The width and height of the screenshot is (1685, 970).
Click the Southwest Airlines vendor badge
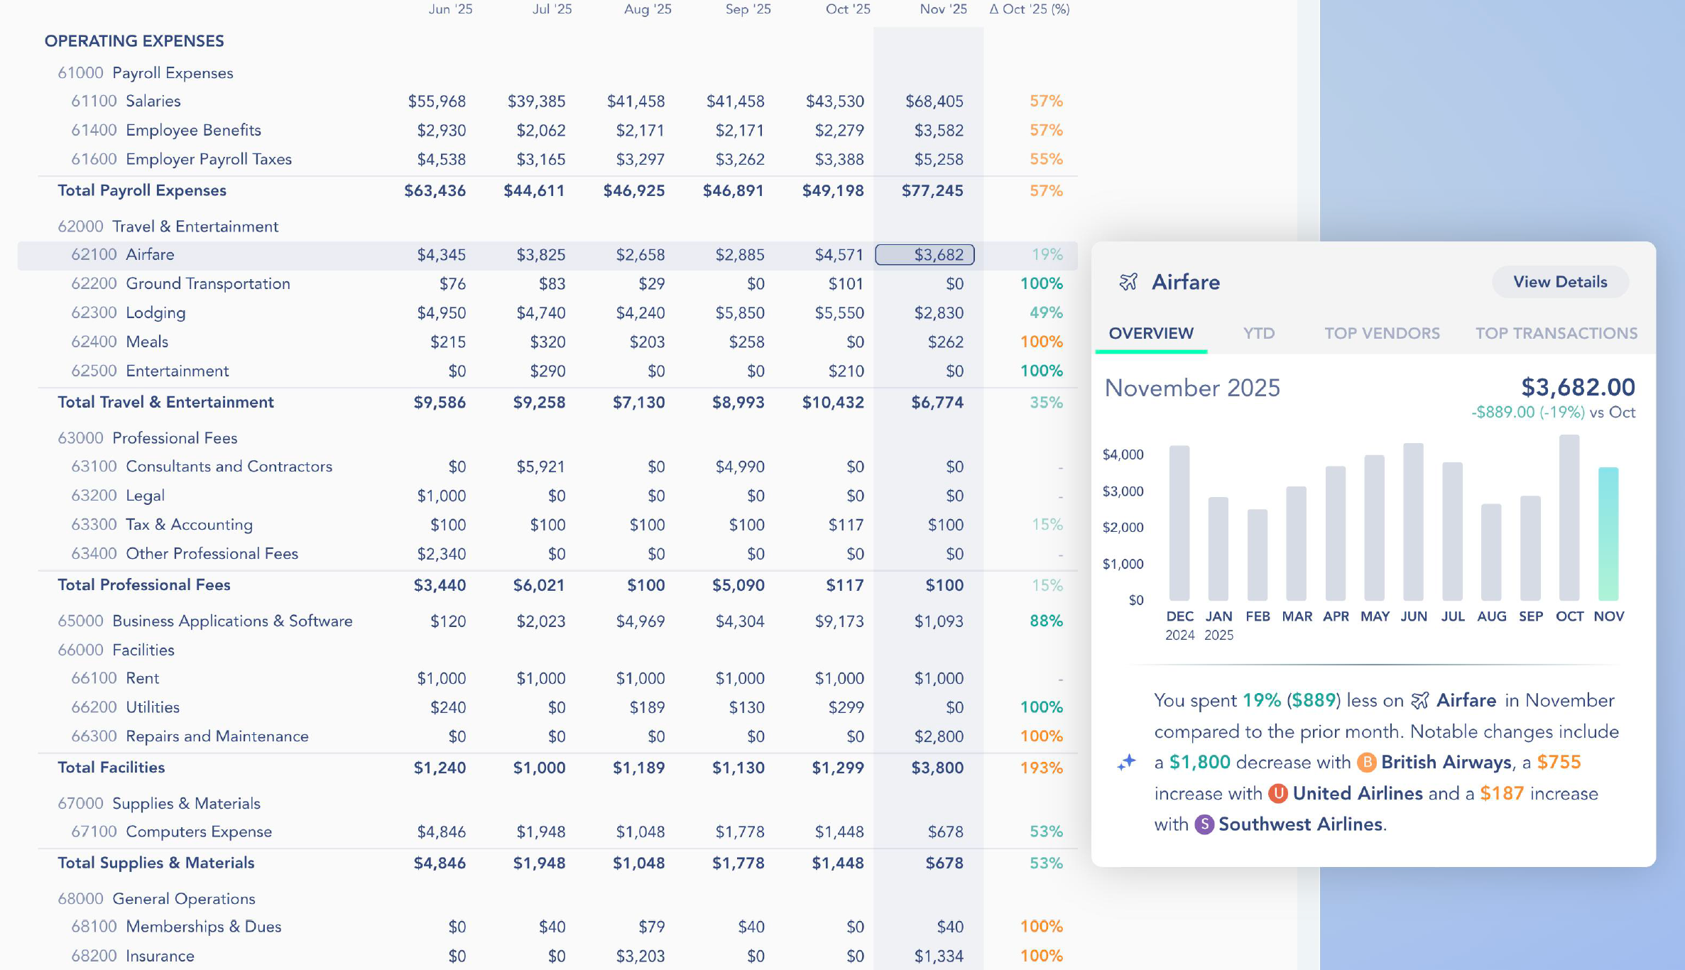[1204, 824]
